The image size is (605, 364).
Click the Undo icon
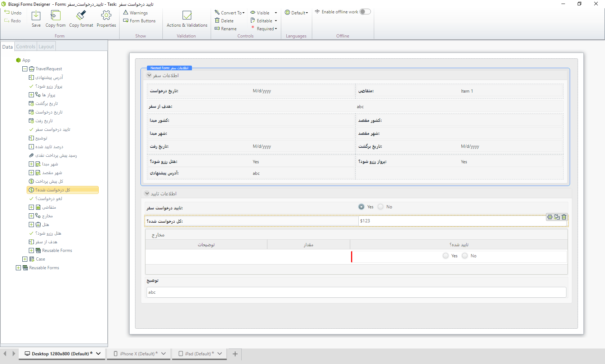pyautogui.click(x=7, y=12)
